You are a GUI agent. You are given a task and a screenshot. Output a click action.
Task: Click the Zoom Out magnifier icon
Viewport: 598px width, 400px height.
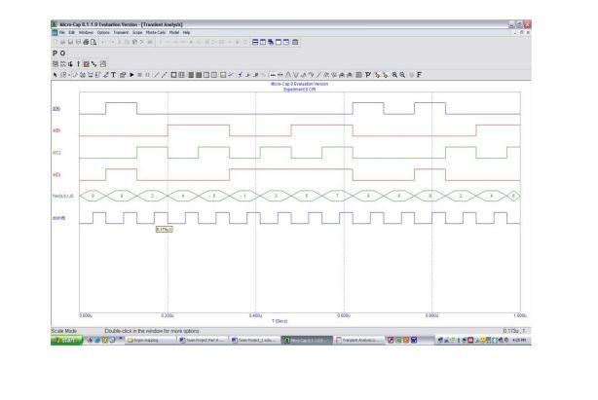(x=402, y=75)
